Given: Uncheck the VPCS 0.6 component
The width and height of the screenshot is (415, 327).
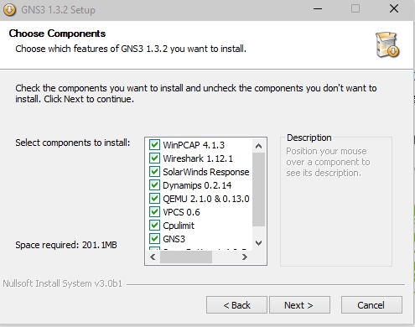Looking at the screenshot, I should pyautogui.click(x=154, y=212).
